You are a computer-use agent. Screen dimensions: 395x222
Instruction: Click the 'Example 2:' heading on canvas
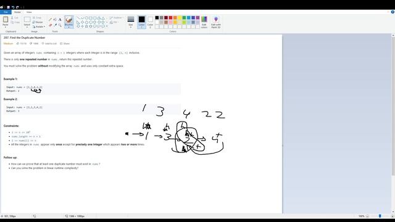10,99
